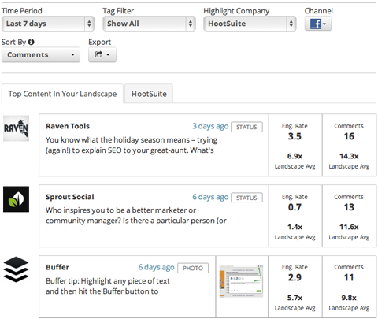
Task: Click Raven Tools Eng. Rate value 3.5
Action: pyautogui.click(x=295, y=136)
